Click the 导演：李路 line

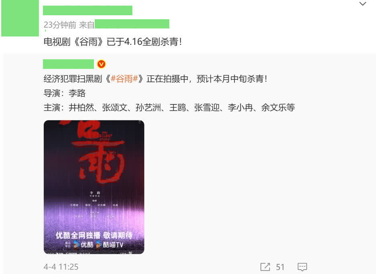pos(65,93)
